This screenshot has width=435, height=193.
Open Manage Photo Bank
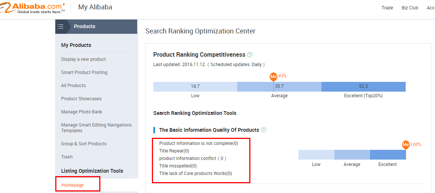click(82, 112)
